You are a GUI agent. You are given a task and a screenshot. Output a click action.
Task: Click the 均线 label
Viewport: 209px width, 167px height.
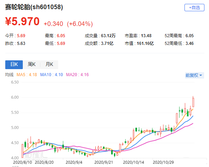9,75
